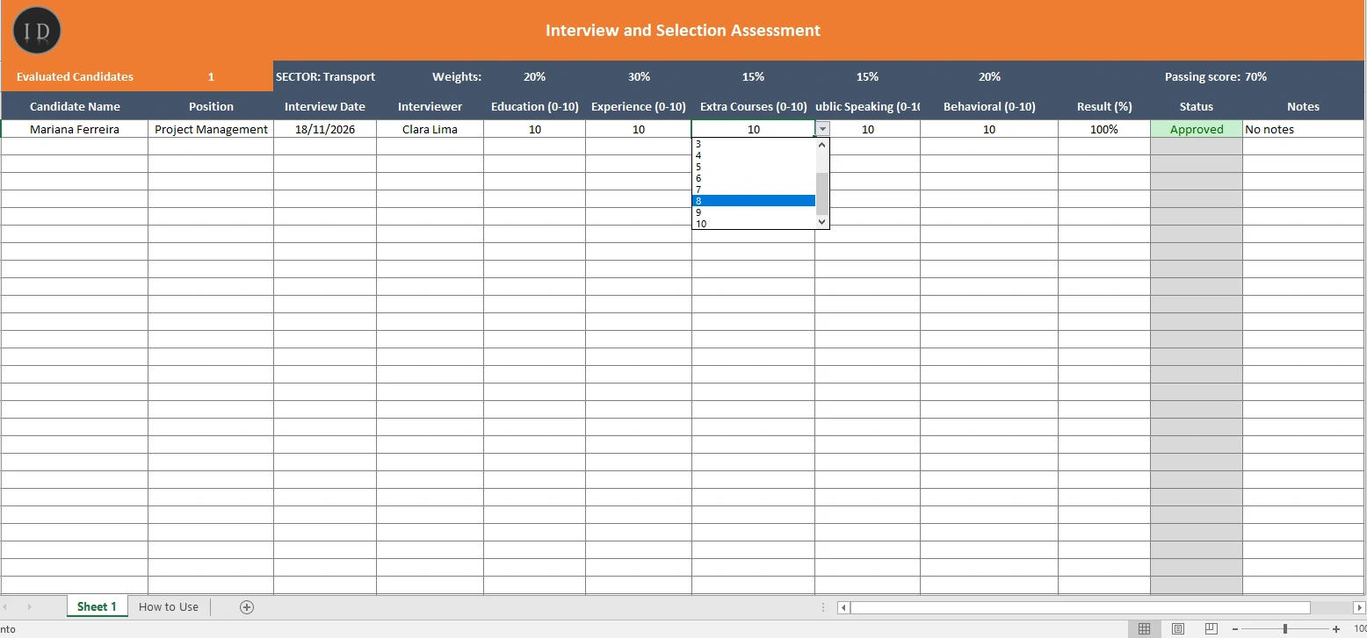Screen dimensions: 1367x638
Task: Click the Candidate Name column header
Action: pos(75,106)
